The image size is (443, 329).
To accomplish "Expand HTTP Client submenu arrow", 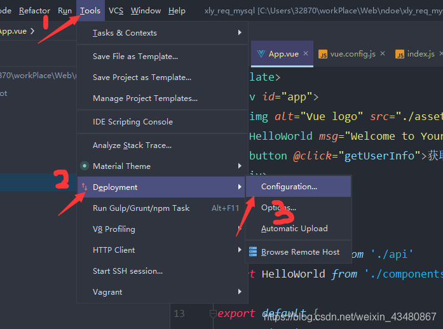I will point(240,250).
